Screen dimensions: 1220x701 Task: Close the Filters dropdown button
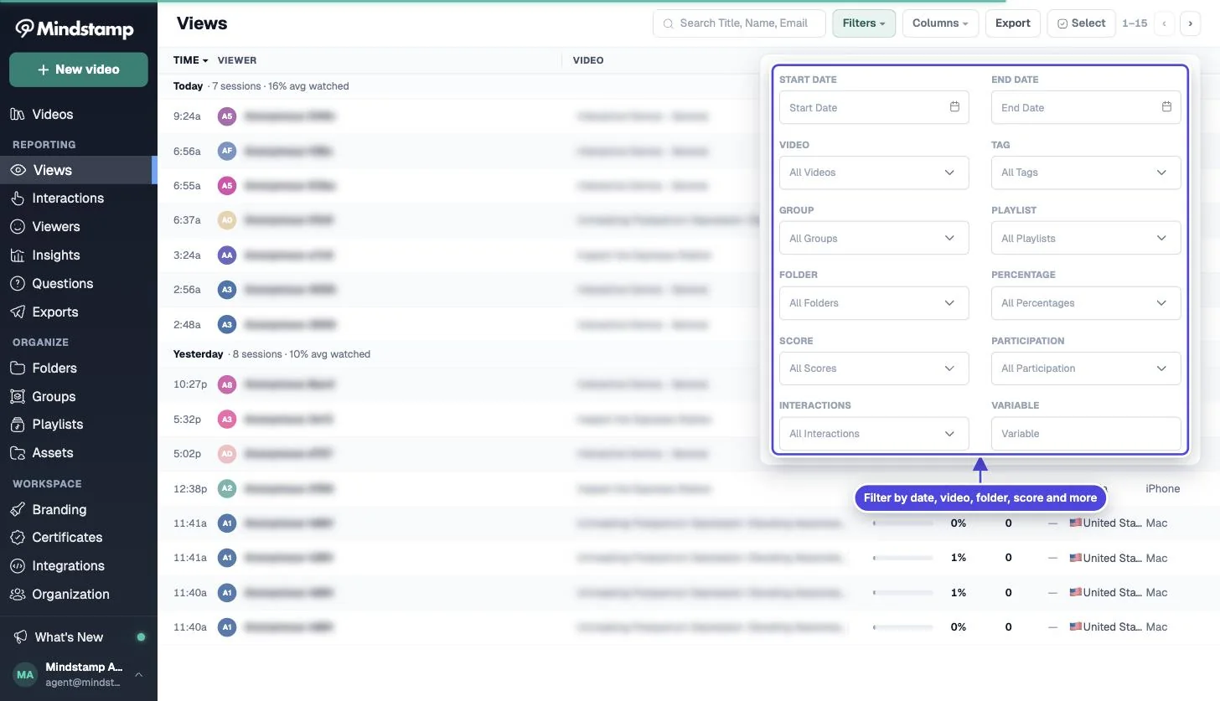pos(864,23)
